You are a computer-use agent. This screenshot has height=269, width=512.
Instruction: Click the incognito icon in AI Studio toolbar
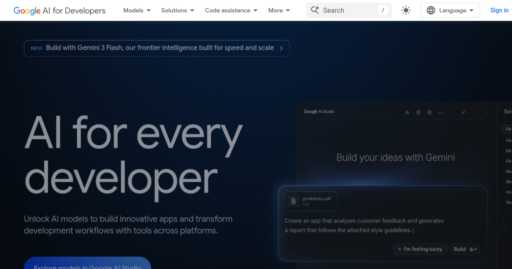(407, 112)
